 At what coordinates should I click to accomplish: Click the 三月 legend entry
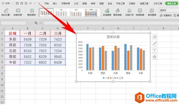(x=120, y=78)
